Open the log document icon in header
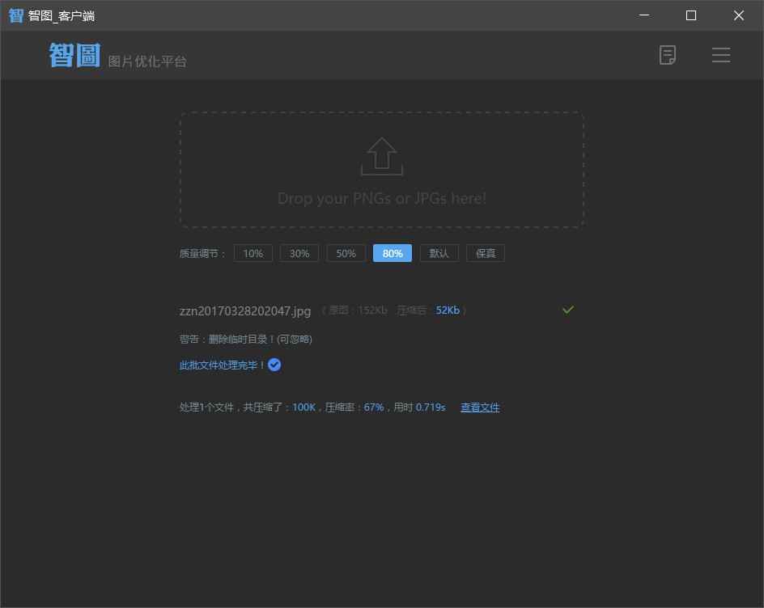This screenshot has width=764, height=608. coord(667,55)
